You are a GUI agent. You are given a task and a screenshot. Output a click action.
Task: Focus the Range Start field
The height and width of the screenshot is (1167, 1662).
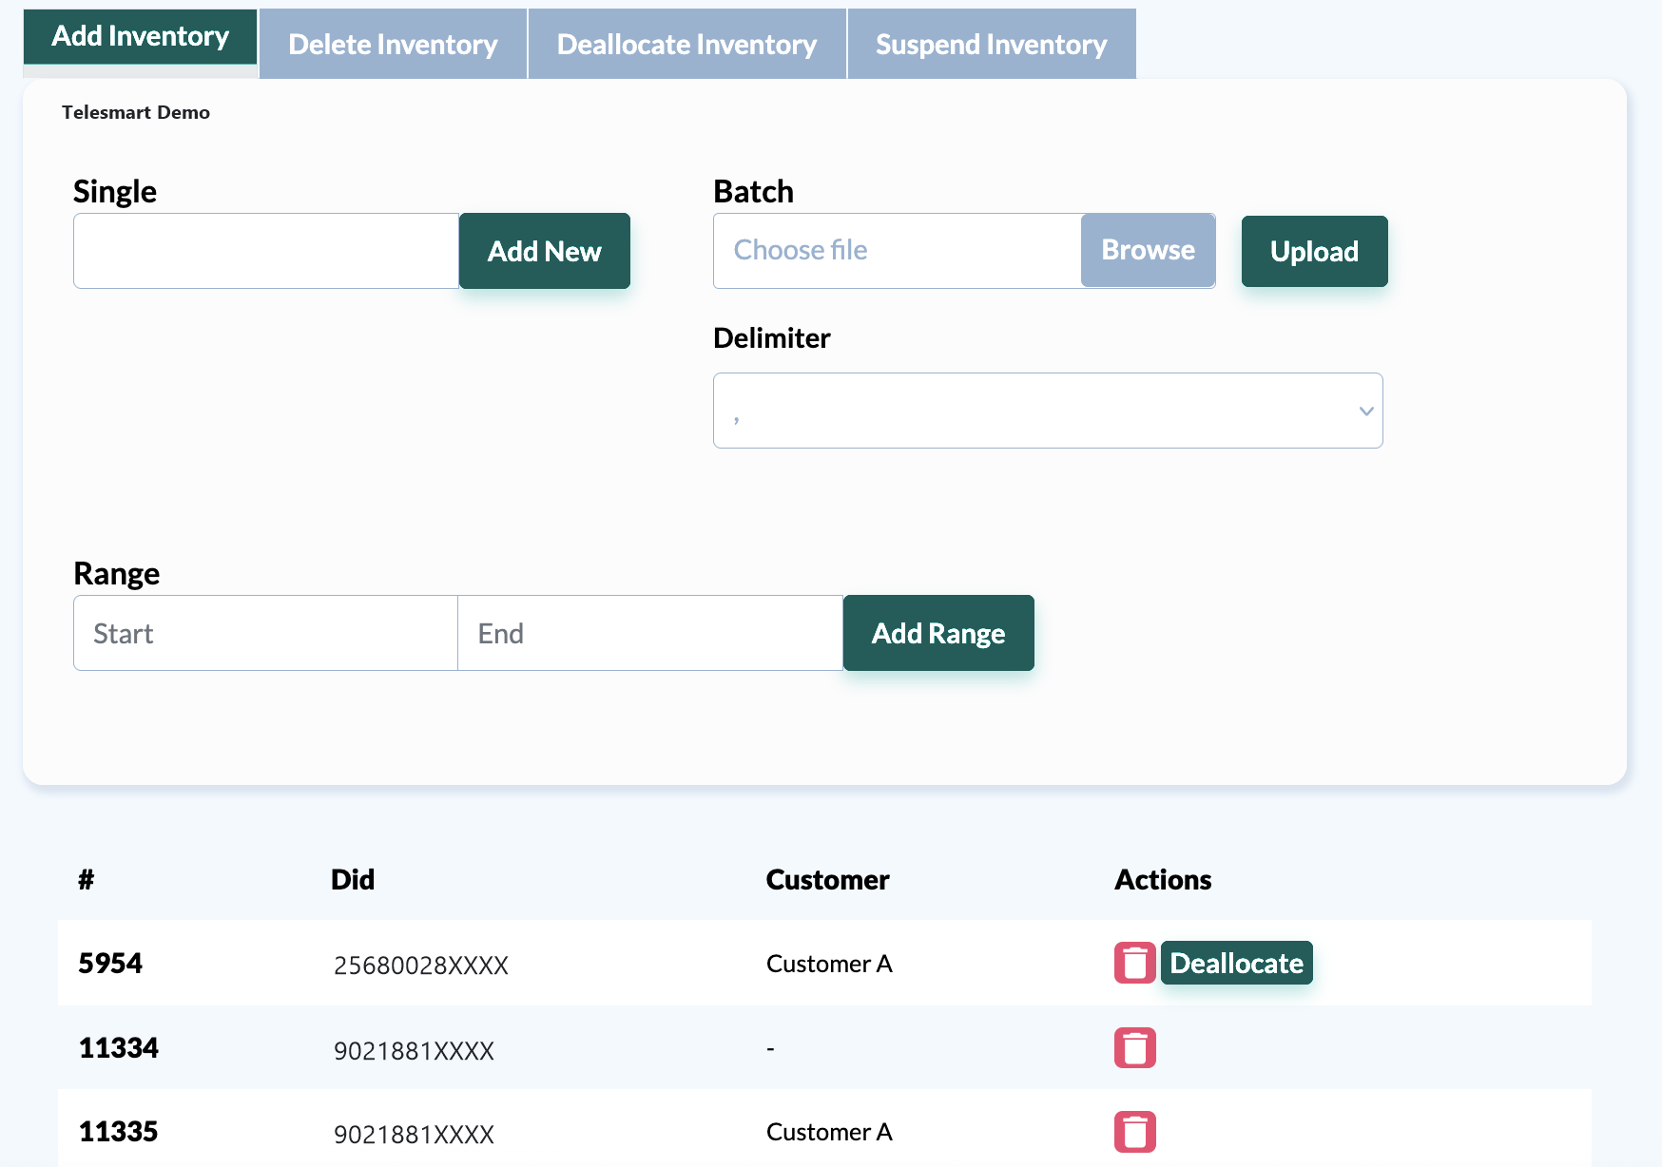(265, 633)
